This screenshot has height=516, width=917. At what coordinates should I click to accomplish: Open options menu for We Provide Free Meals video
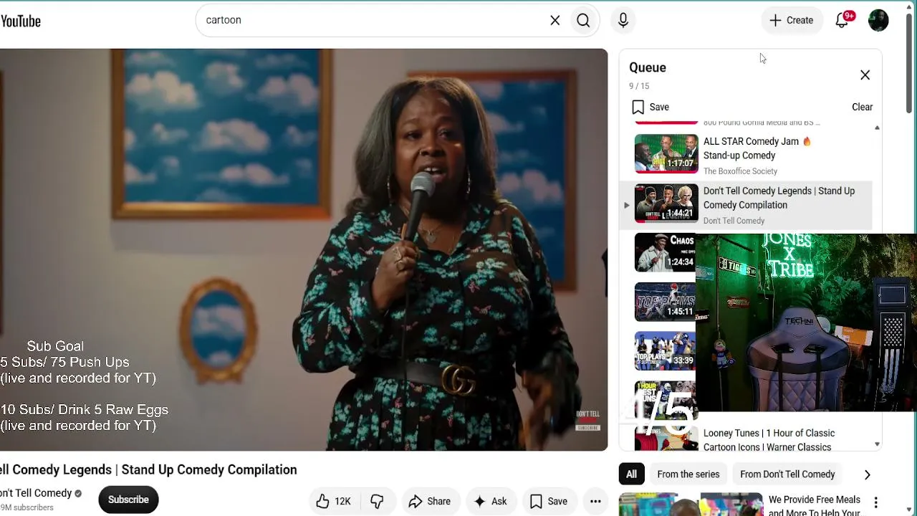pos(875,502)
